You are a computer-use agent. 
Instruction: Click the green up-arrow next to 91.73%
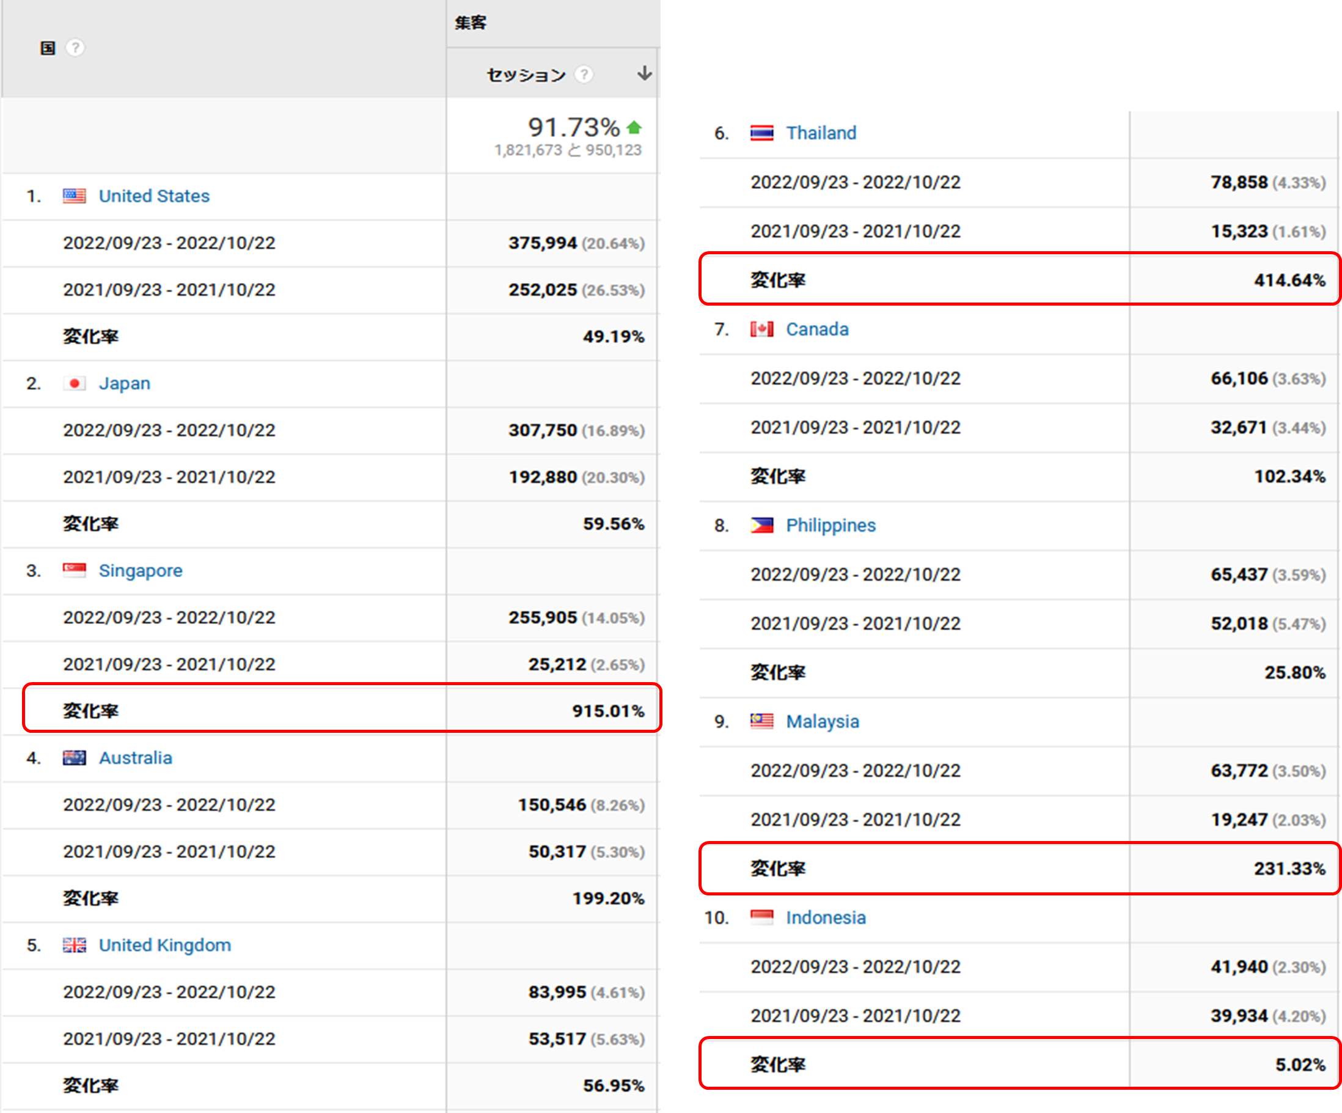coord(634,127)
